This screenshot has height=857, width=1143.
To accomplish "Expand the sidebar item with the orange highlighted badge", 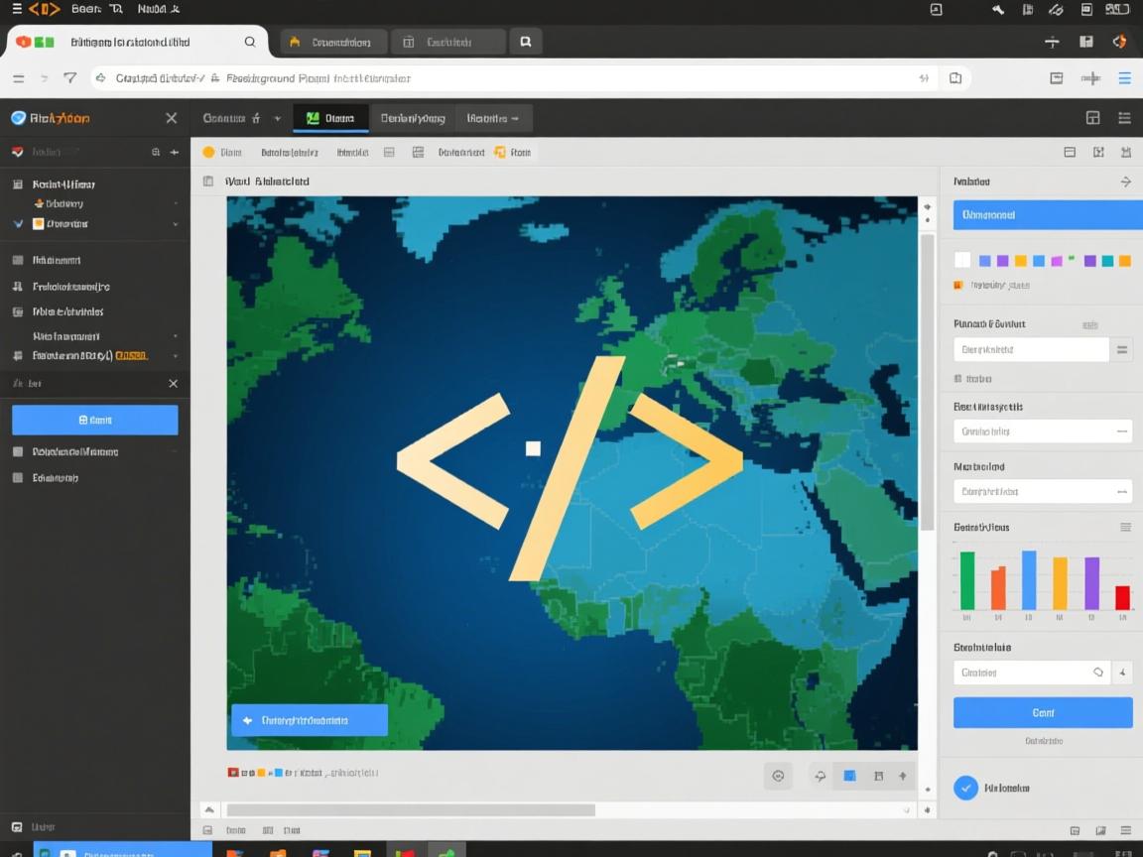I will click(176, 355).
